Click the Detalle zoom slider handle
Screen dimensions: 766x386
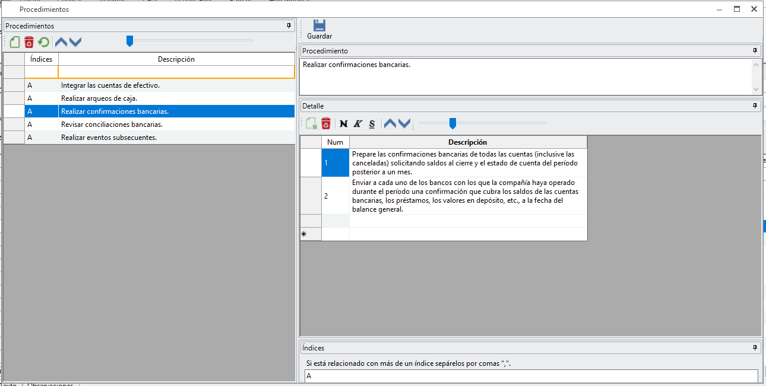pyautogui.click(x=452, y=123)
